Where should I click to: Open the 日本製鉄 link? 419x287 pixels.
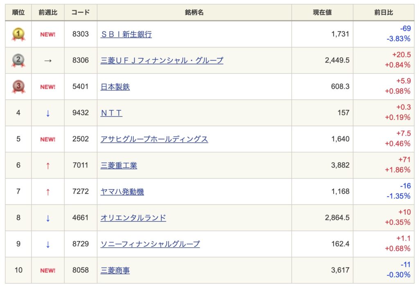pos(115,87)
